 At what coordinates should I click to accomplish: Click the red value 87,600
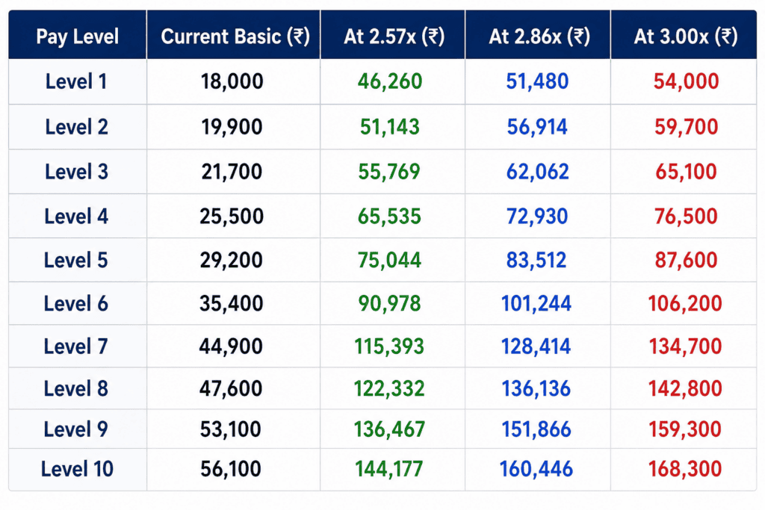tap(686, 261)
